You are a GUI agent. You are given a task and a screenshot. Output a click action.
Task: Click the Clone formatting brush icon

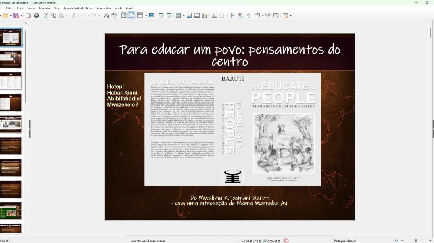(x=74, y=15)
